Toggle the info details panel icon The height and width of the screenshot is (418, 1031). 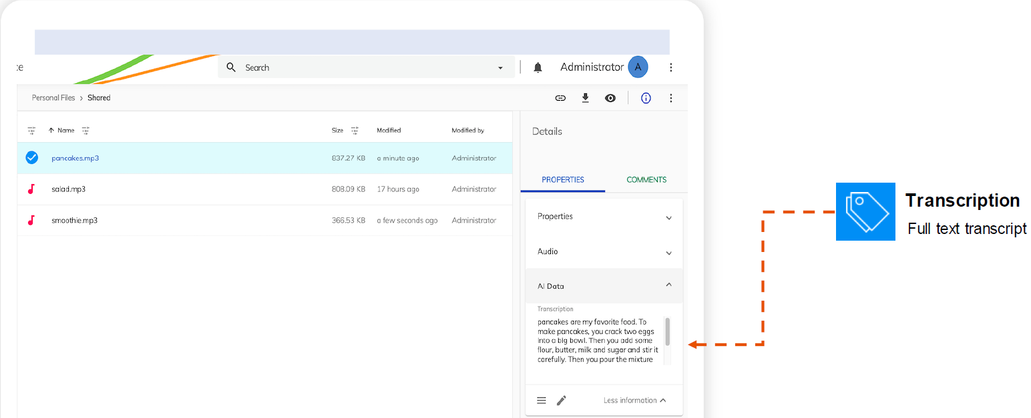click(x=646, y=98)
